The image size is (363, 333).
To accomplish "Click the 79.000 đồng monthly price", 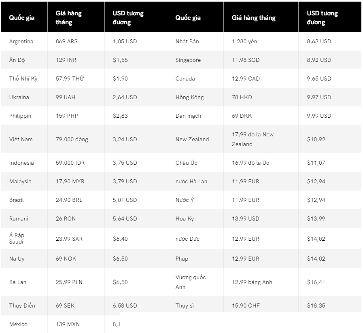I will (72, 139).
